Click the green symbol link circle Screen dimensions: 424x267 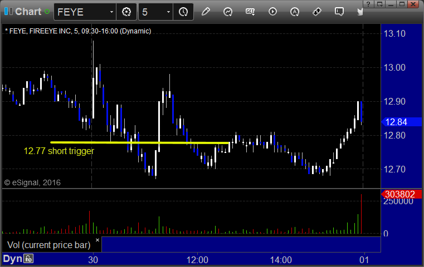tap(47, 12)
